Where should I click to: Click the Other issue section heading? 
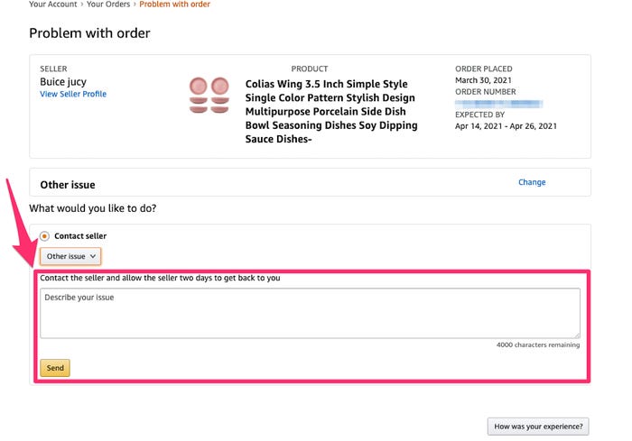click(68, 185)
